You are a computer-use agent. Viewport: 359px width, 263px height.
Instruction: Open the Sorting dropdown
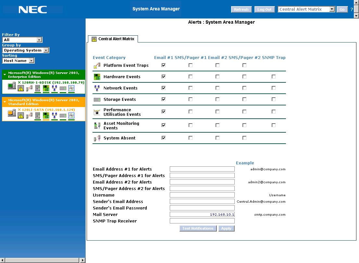(18, 61)
